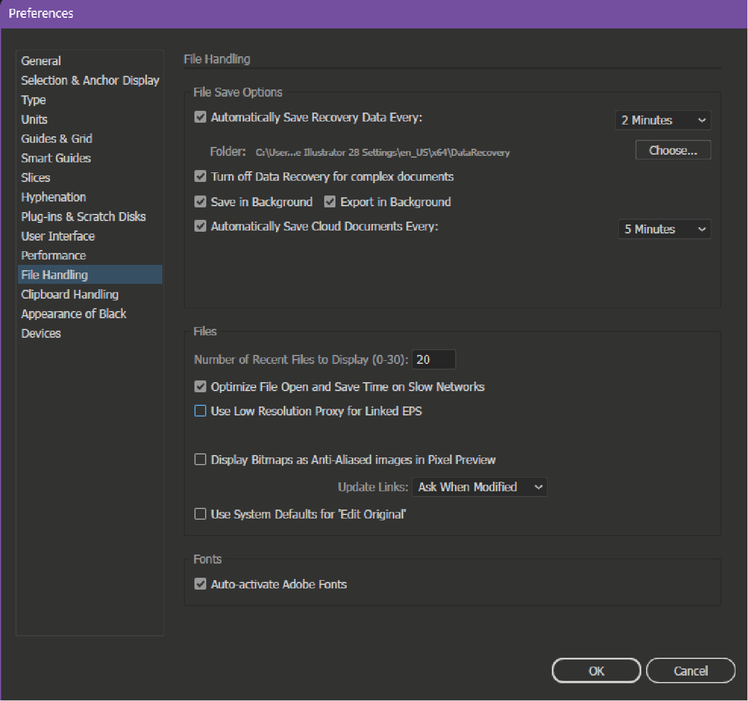Viewport: 748px width, 701px height.
Task: Open the Update Links dropdown
Action: pos(479,486)
